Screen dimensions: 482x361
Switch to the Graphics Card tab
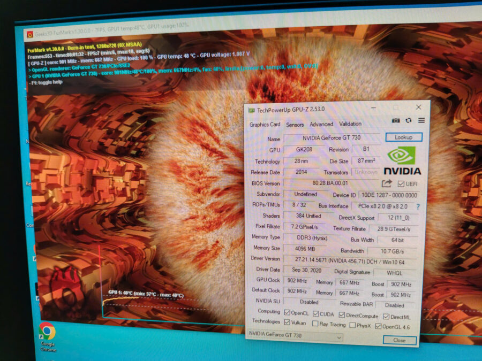(265, 124)
